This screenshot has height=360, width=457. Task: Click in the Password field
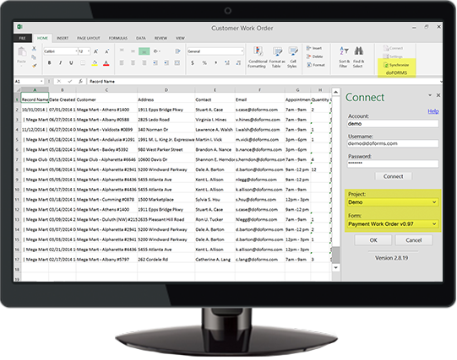pos(393,164)
